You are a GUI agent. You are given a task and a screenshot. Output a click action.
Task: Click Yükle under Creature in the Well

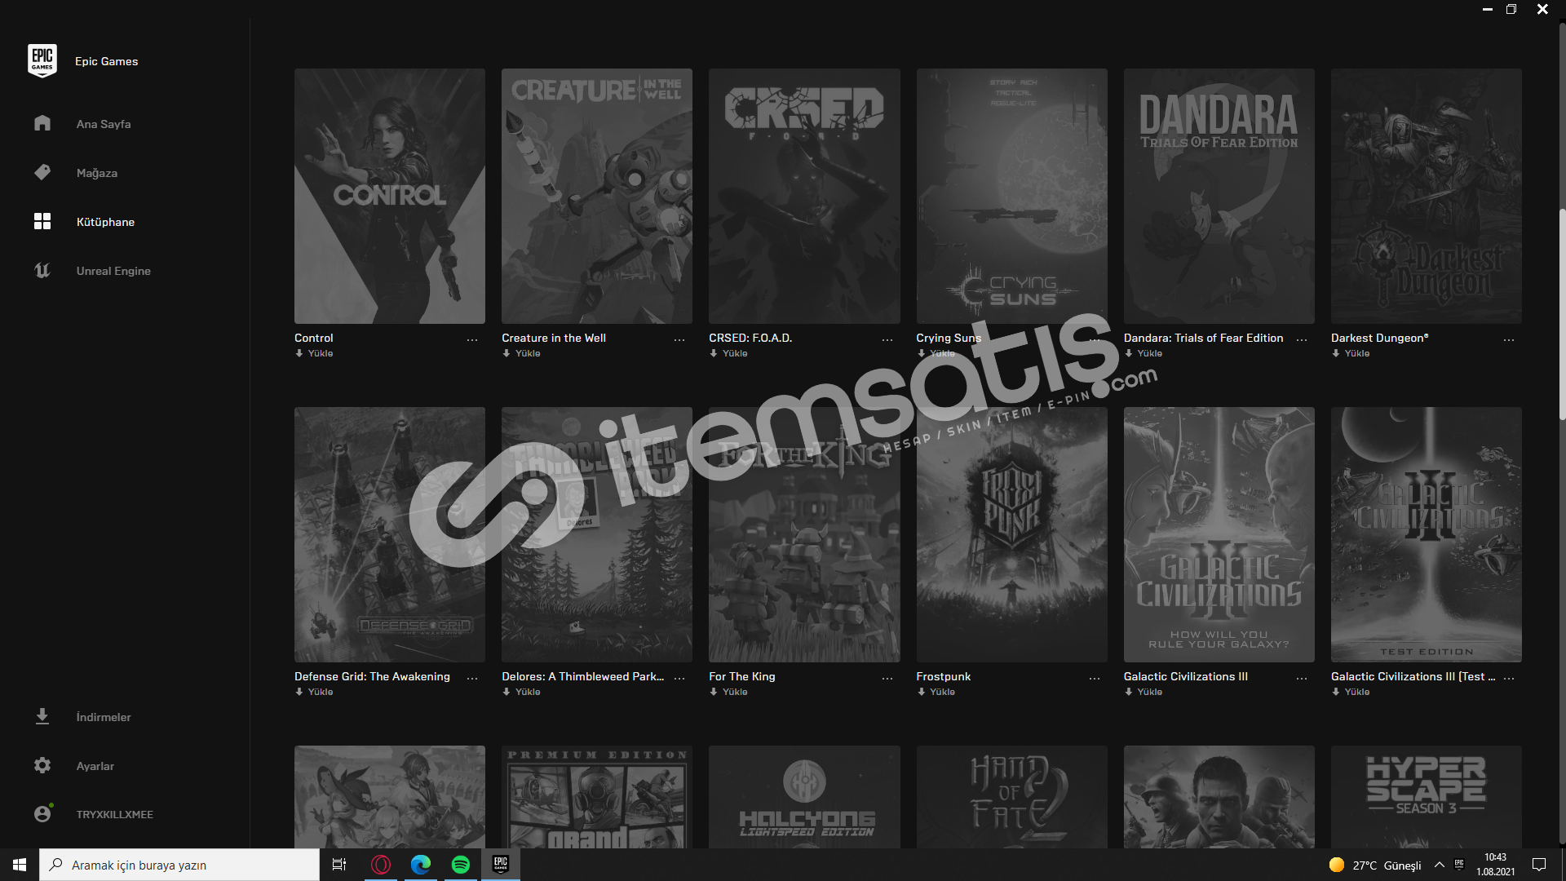click(521, 353)
